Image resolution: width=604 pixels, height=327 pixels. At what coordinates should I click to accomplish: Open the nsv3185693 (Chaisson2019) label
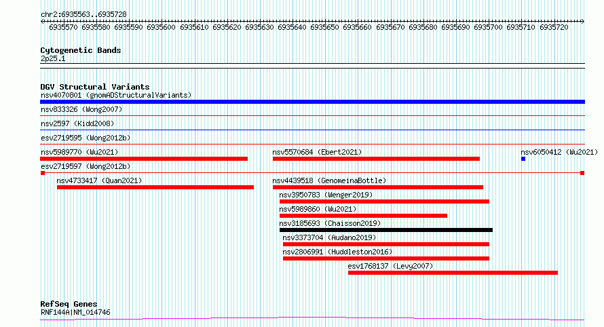click(330, 223)
